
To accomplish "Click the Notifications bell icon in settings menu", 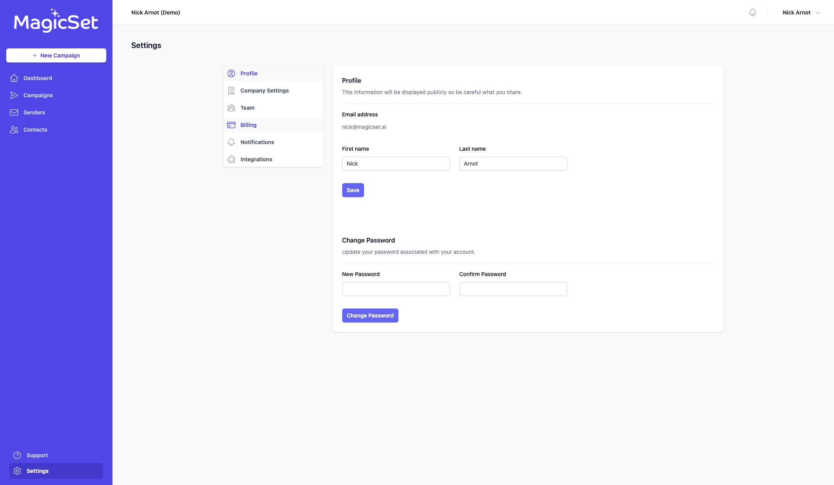I will tap(231, 142).
